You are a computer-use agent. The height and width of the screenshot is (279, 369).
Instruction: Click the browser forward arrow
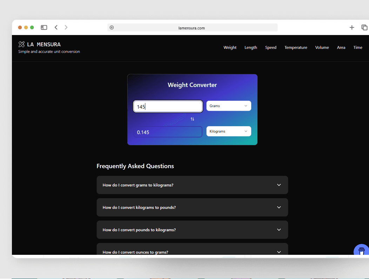66,27
